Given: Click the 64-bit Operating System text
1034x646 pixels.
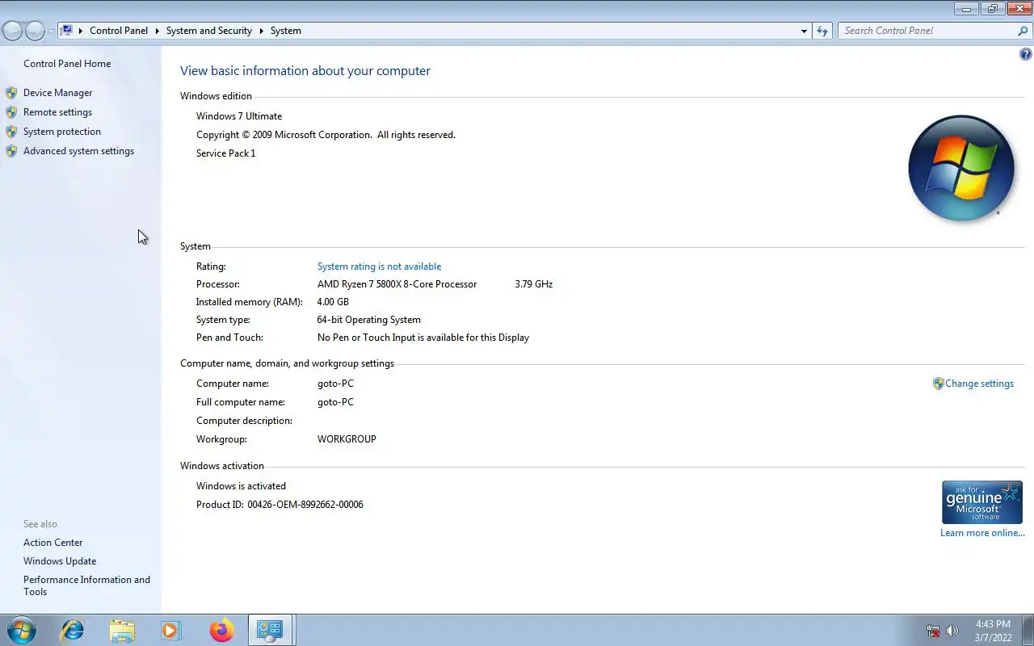Looking at the screenshot, I should 369,320.
